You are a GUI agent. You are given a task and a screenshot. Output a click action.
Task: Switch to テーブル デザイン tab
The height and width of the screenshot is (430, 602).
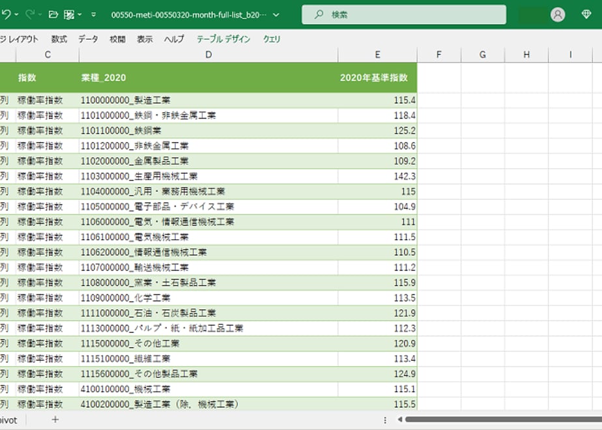tap(223, 39)
